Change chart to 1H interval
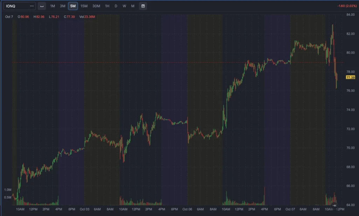 pos(107,6)
